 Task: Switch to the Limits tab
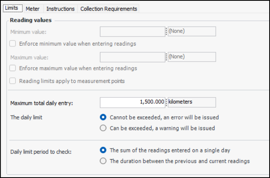click(x=11, y=8)
